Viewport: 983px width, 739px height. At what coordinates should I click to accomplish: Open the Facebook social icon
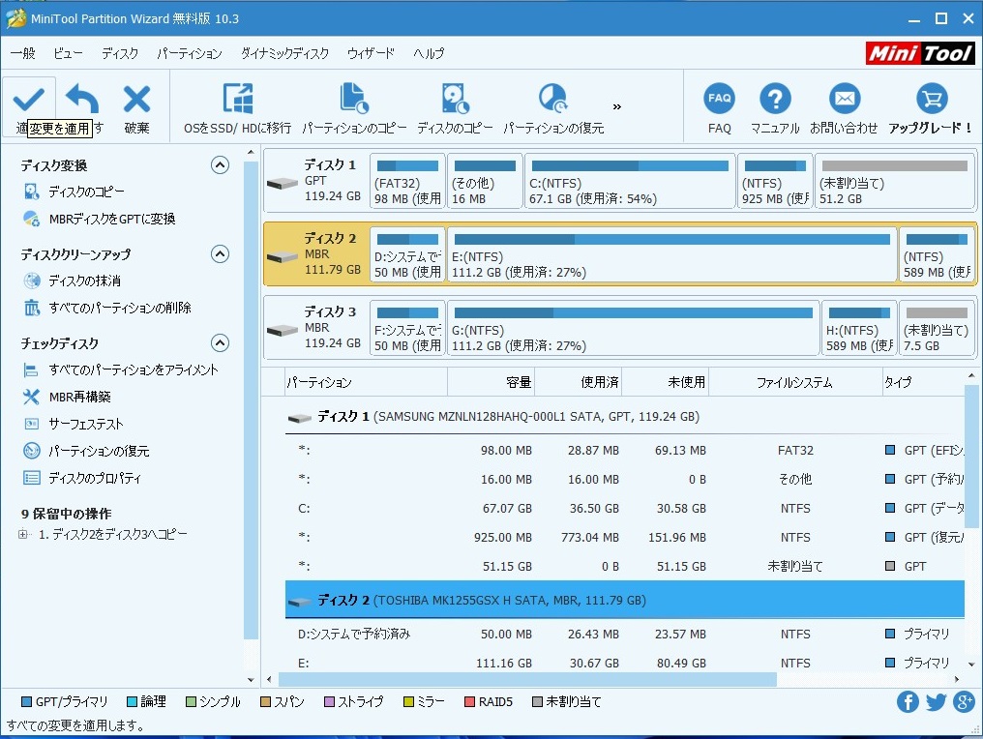pos(908,702)
